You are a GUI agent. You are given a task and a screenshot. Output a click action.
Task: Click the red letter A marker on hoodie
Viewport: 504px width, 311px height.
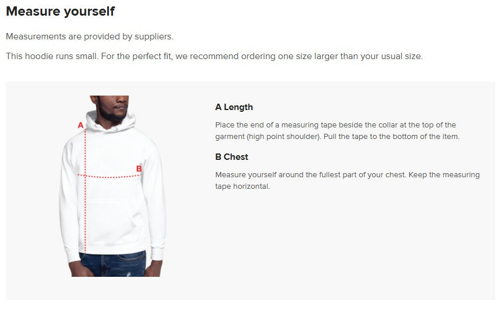tap(81, 125)
